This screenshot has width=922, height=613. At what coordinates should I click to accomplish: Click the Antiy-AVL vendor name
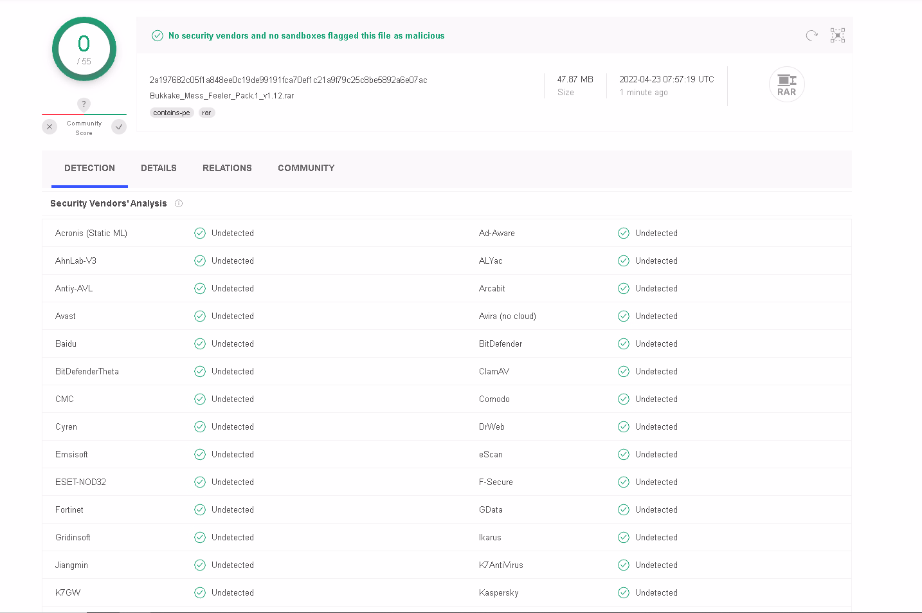click(74, 288)
